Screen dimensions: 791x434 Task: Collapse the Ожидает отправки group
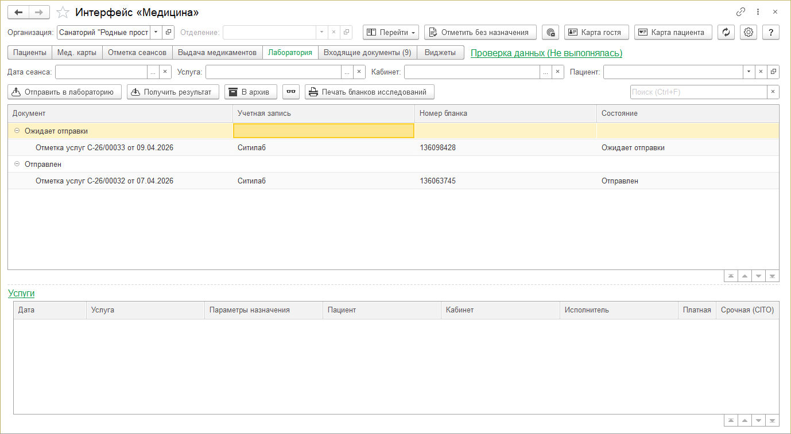[17, 131]
